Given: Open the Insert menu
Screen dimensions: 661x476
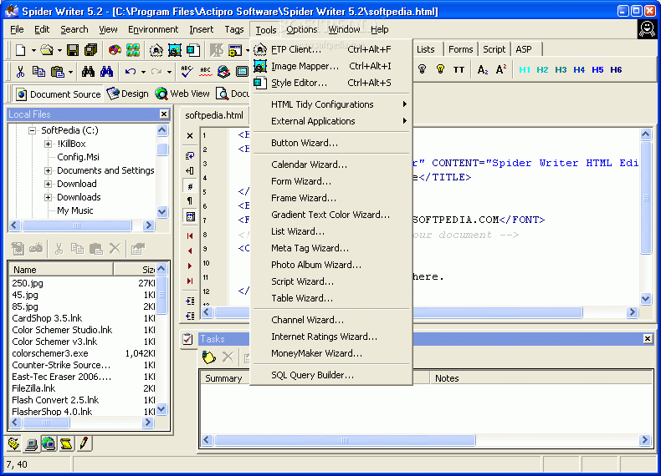Looking at the screenshot, I should pos(201,29).
